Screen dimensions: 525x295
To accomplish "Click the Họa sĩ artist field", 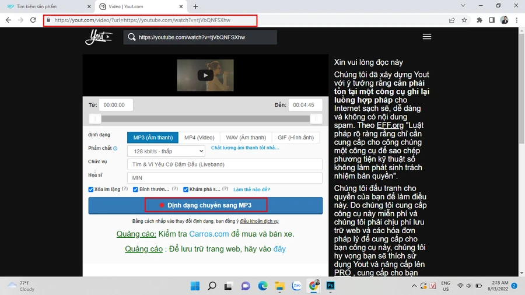I will tap(225, 178).
